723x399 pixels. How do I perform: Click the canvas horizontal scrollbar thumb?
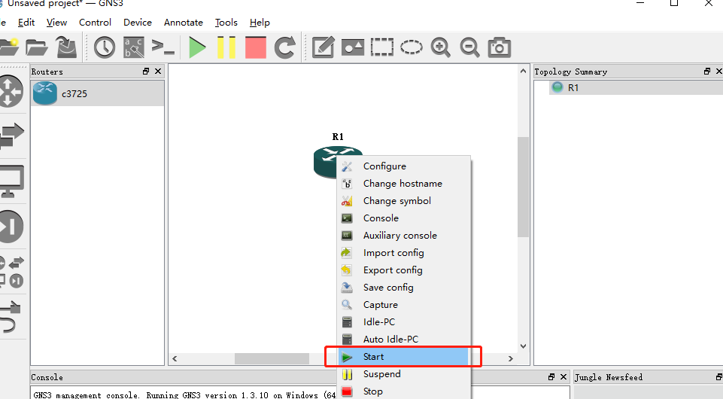point(272,358)
